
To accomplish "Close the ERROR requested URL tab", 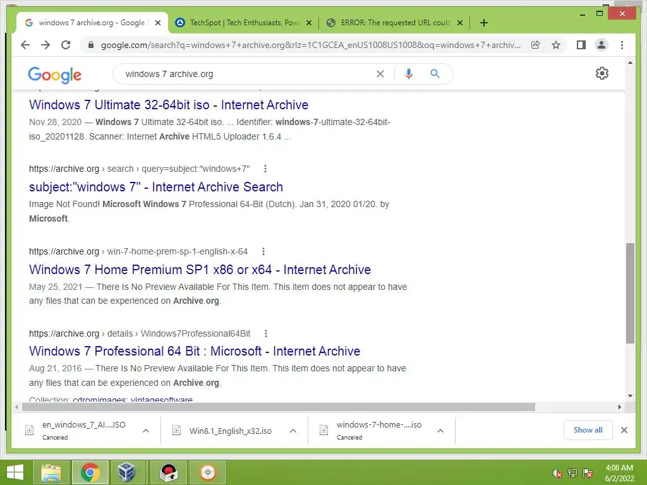I will 460,23.
